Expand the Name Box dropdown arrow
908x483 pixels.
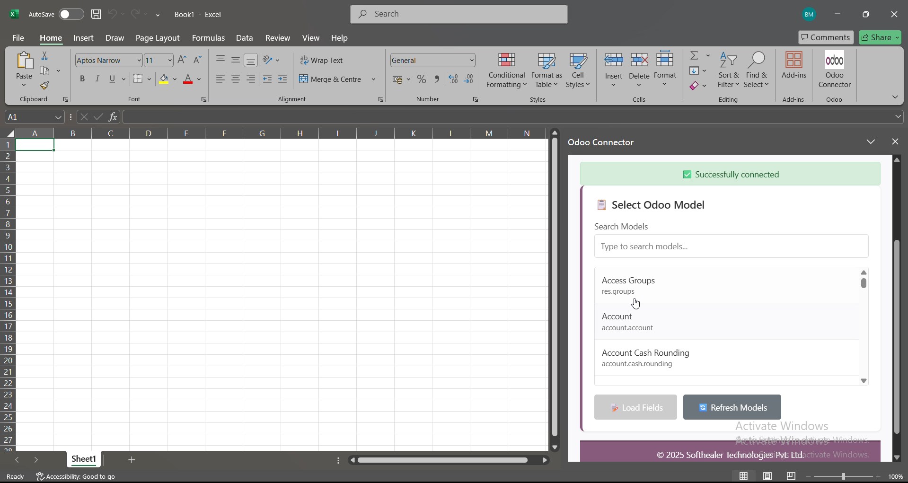tap(58, 117)
